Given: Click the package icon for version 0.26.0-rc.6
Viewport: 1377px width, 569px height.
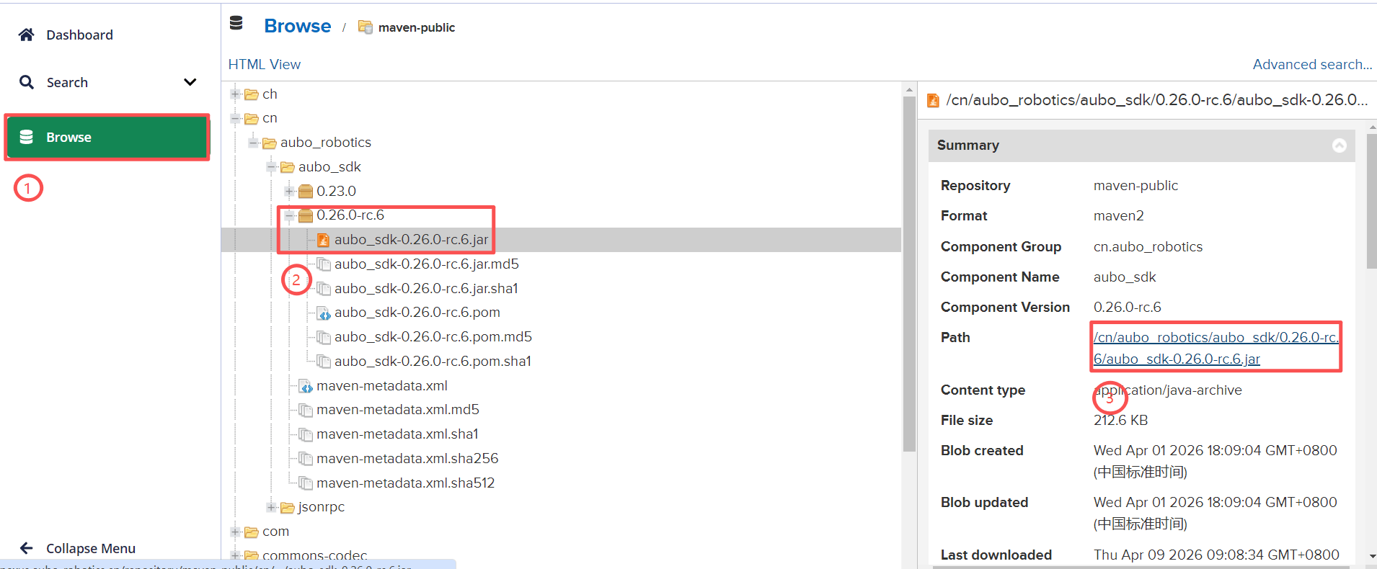Looking at the screenshot, I should [306, 215].
